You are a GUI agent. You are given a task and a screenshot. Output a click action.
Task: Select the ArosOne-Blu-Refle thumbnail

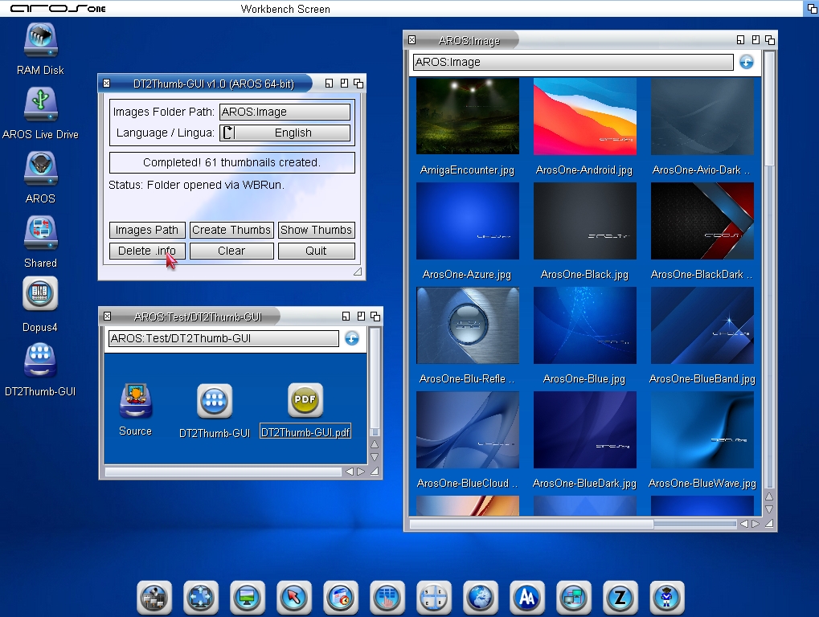[468, 325]
